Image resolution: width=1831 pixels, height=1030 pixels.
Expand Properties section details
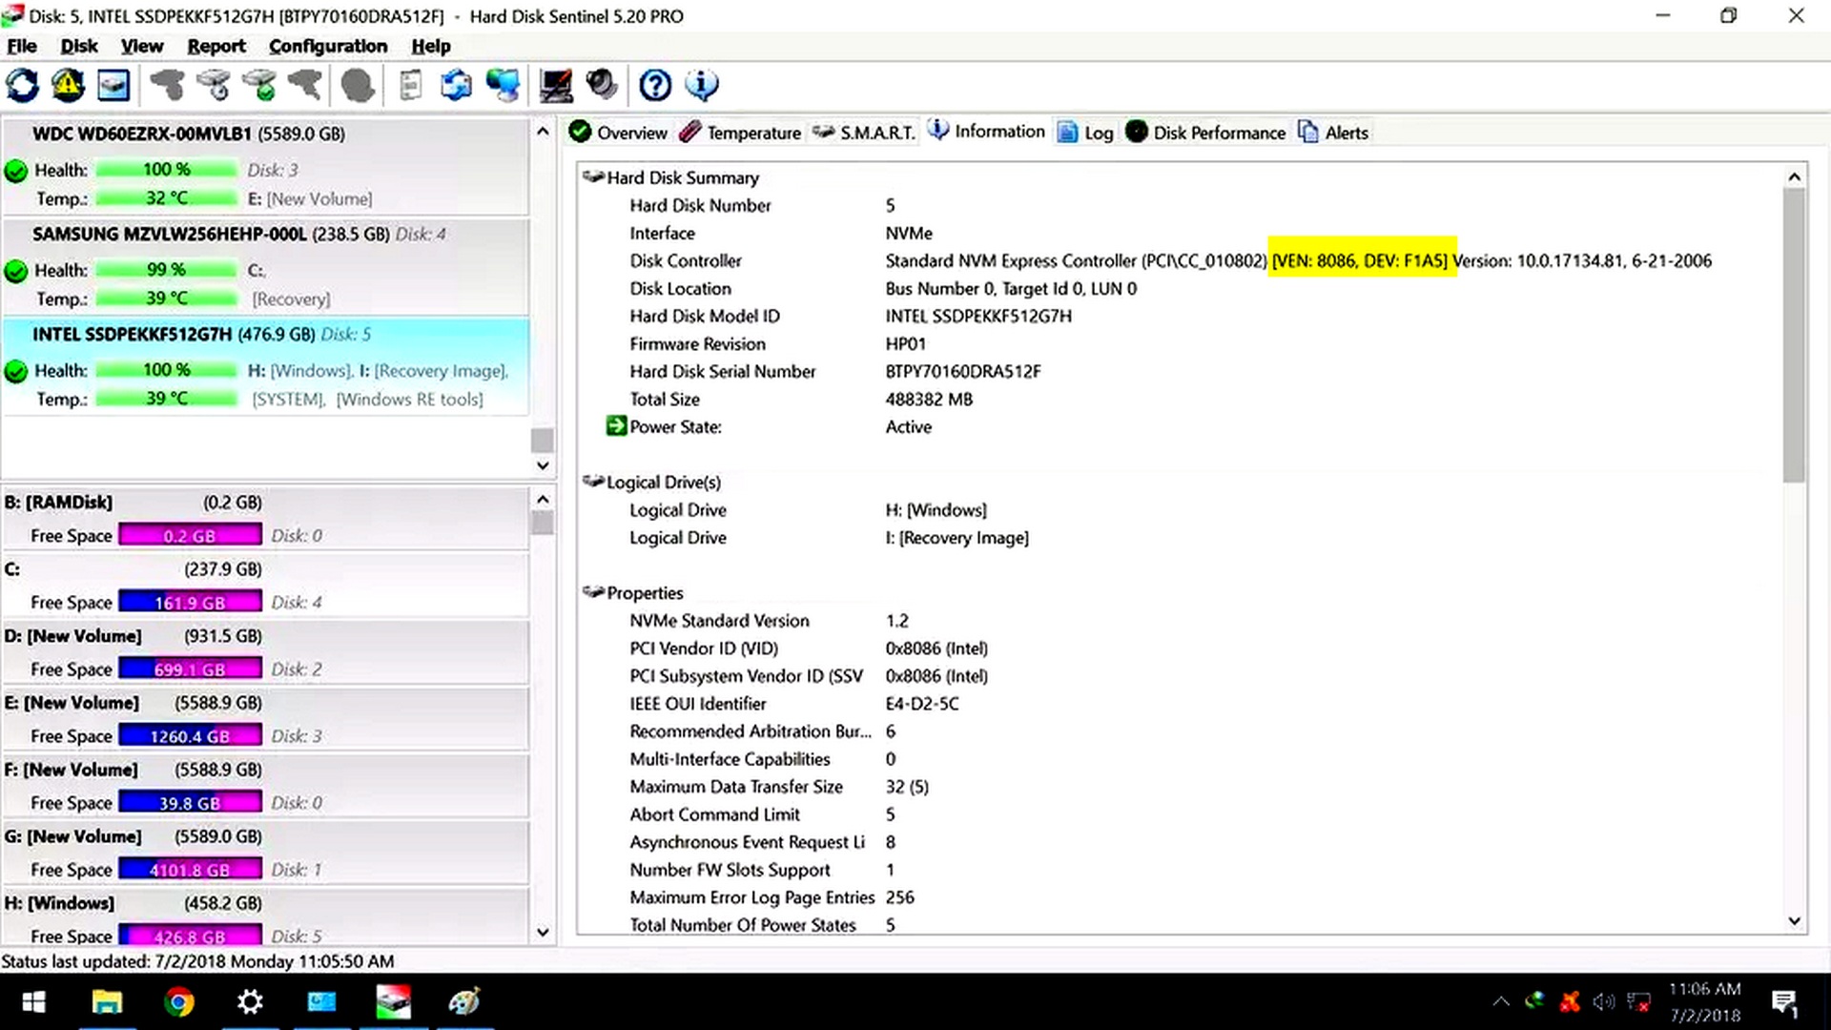(593, 592)
